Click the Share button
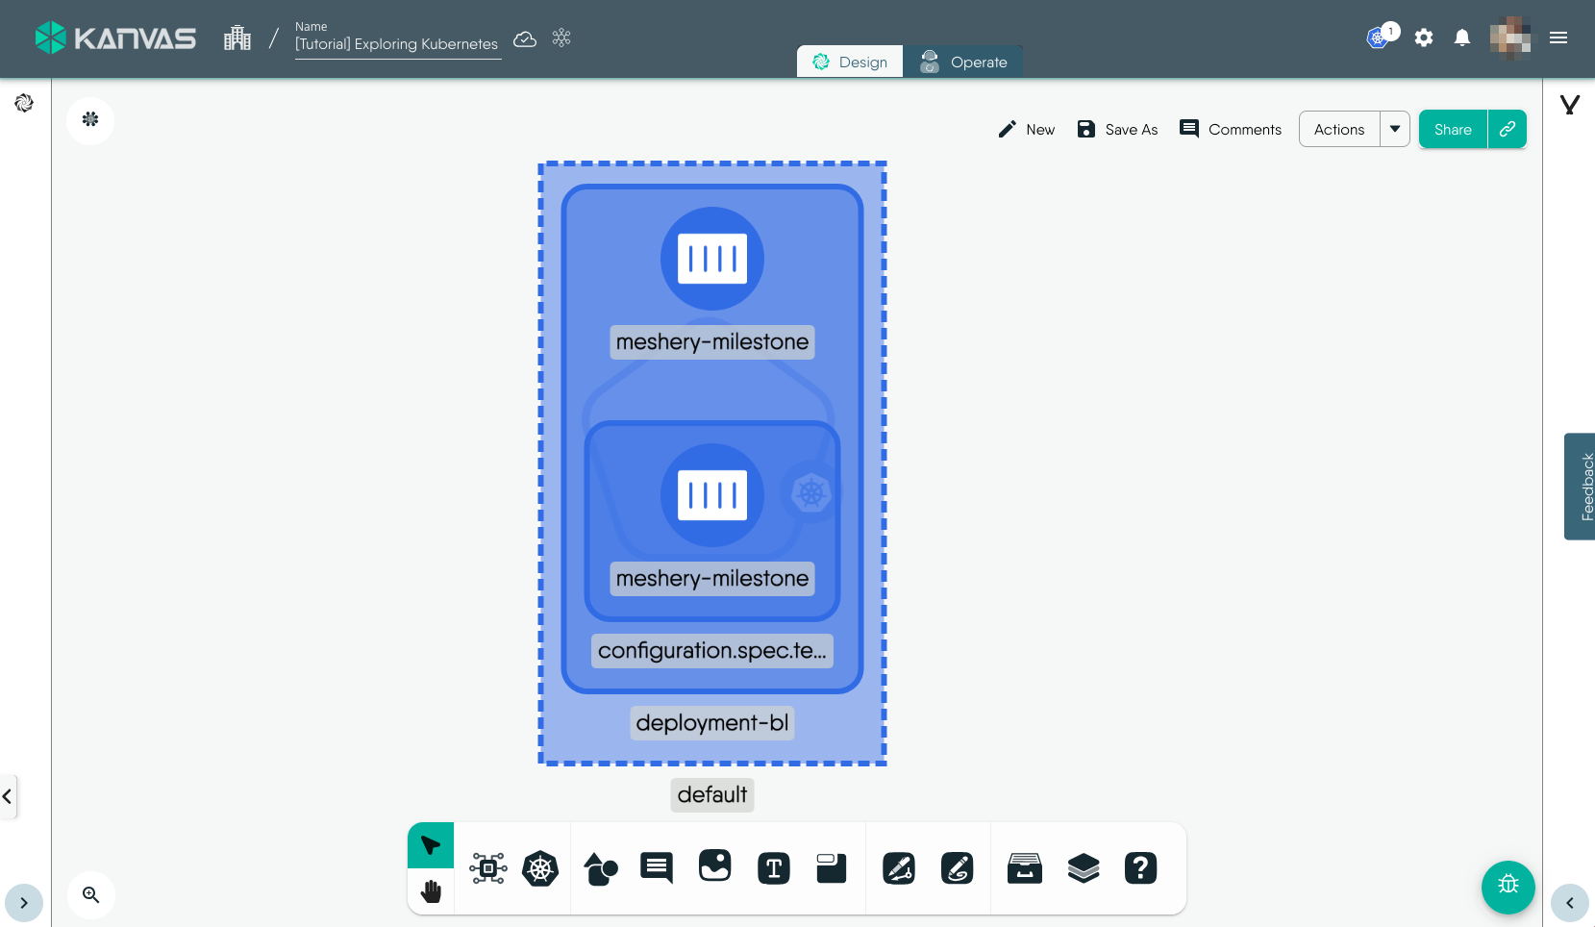Image resolution: width=1595 pixels, height=927 pixels. tap(1453, 129)
